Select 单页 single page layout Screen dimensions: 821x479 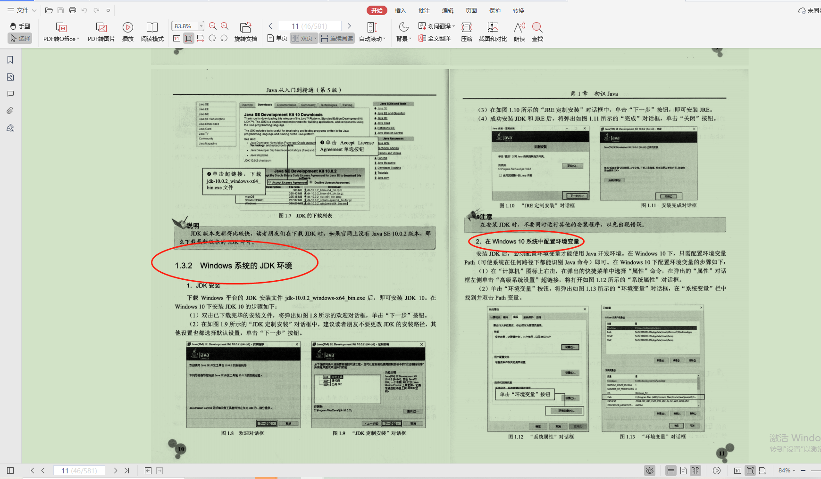pos(277,38)
